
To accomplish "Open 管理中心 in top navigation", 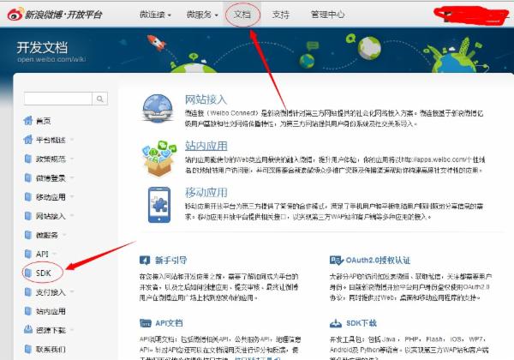I will (x=327, y=15).
